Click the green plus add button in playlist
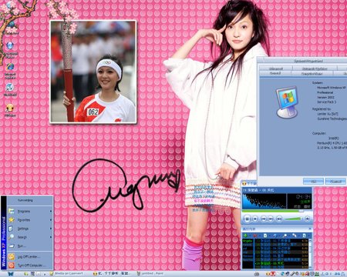Screen dimensions: 347x277 tap(245, 235)
